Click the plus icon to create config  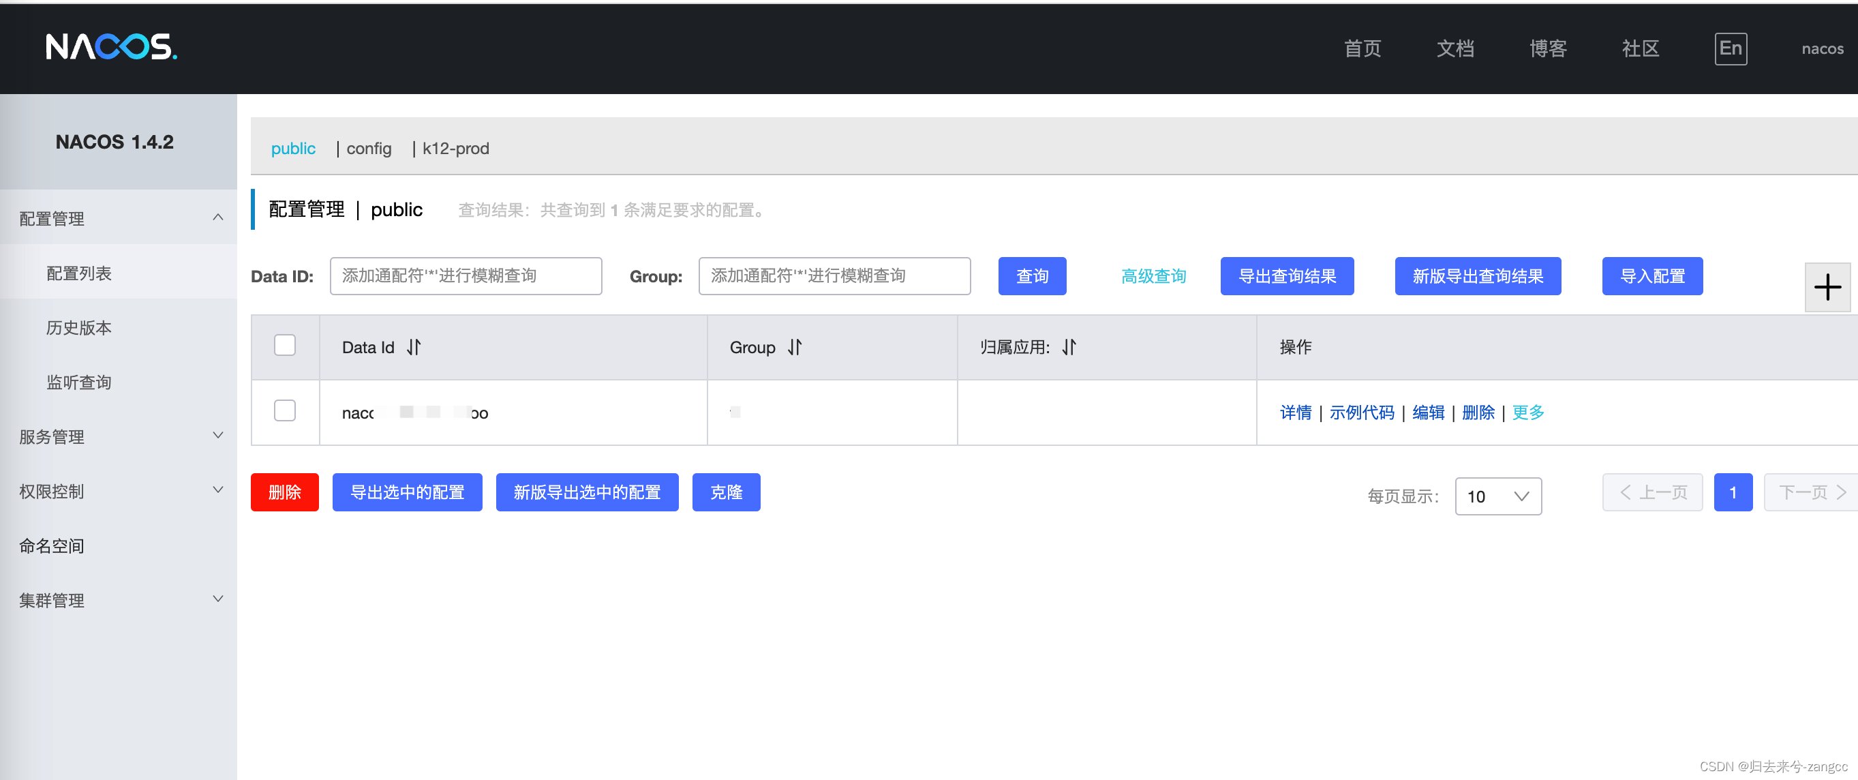click(1827, 287)
